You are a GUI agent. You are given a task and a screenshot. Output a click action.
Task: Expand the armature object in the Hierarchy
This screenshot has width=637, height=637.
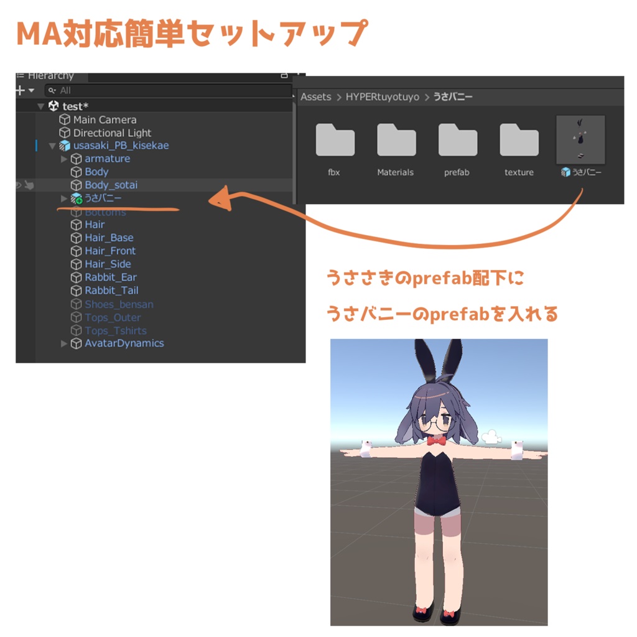(x=63, y=159)
